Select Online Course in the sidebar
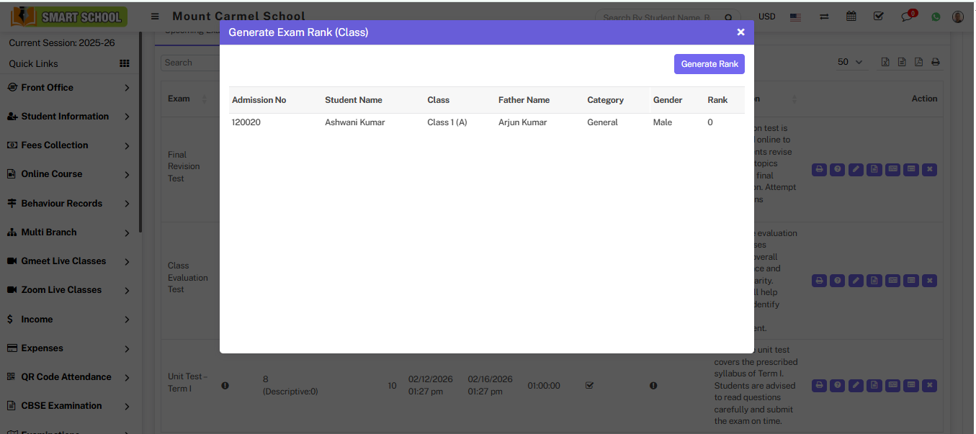Image resolution: width=976 pixels, height=434 pixels. (52, 174)
